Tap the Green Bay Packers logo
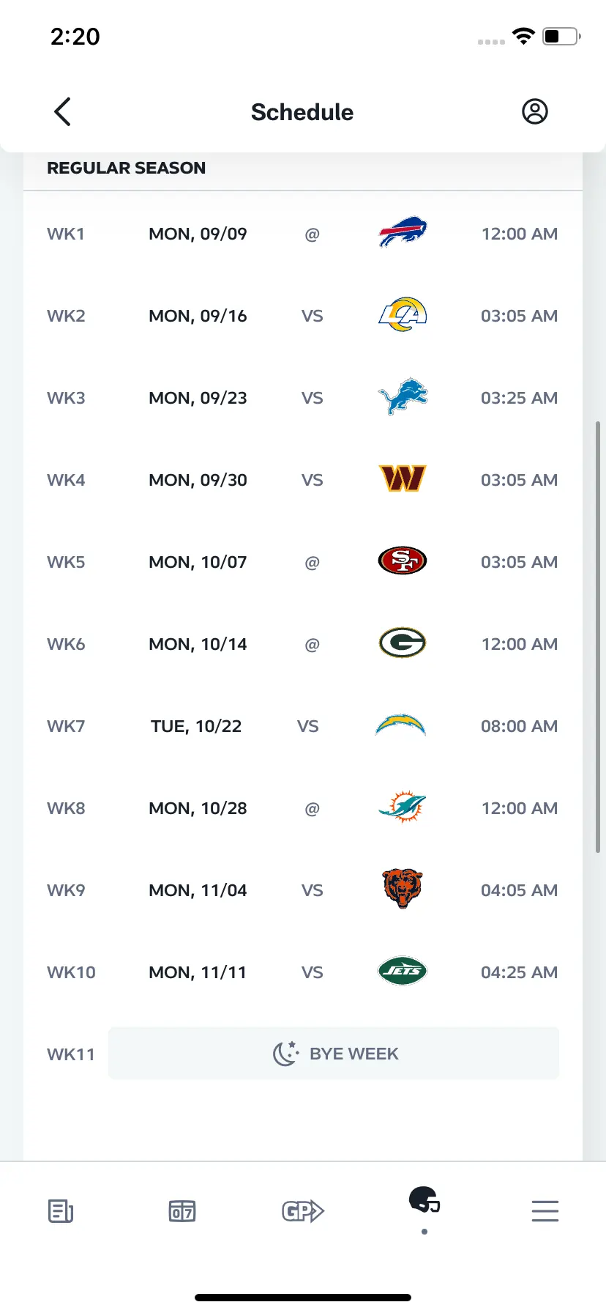Viewport: 606px width, 1313px height. (x=403, y=643)
